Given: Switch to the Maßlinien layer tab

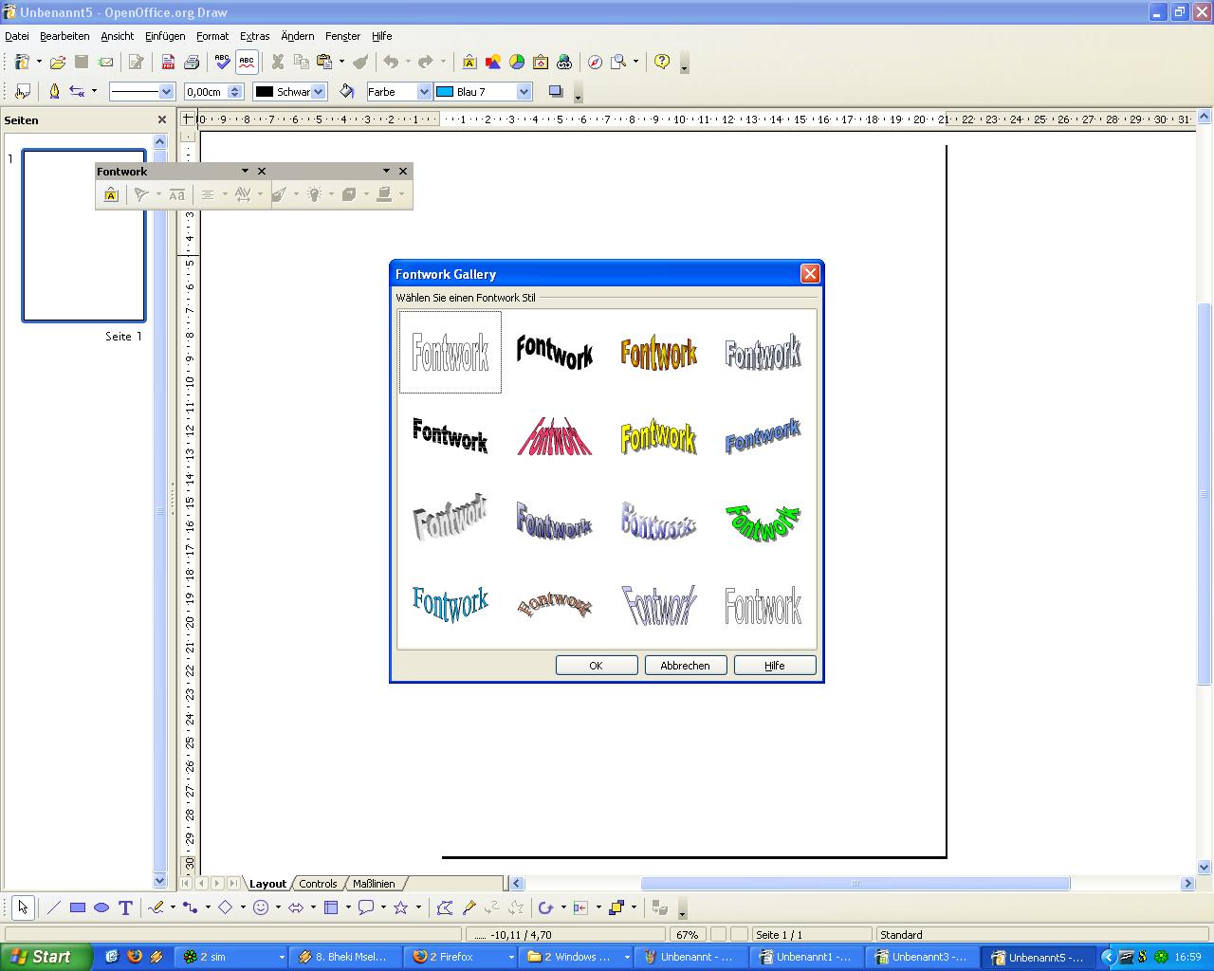Looking at the screenshot, I should pyautogui.click(x=374, y=883).
